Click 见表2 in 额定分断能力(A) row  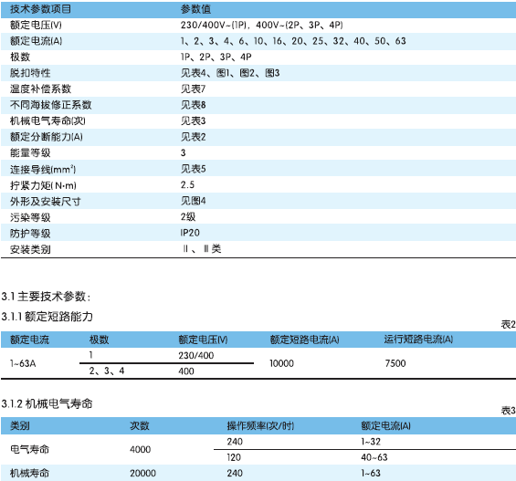(x=194, y=137)
